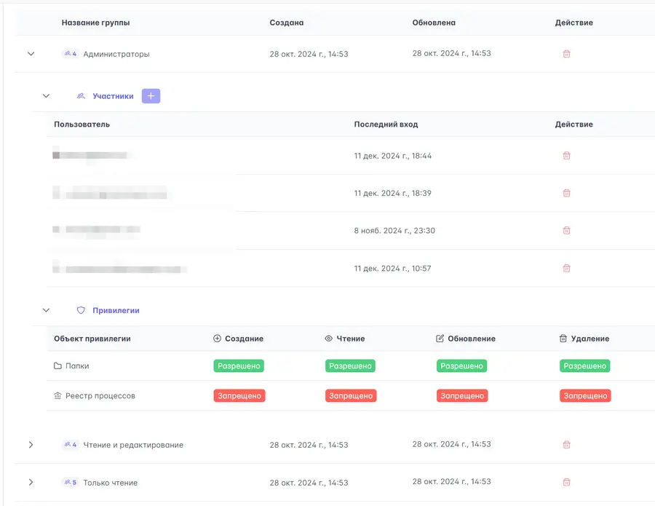
Task: Click trash icon for user logged in 10:57
Action: [x=566, y=268]
